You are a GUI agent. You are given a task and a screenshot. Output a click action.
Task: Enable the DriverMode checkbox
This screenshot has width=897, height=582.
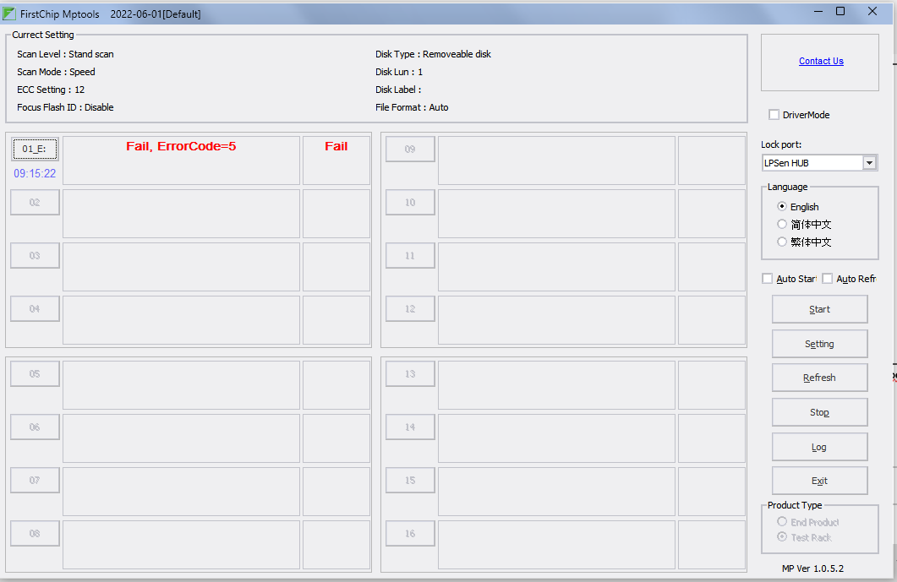(x=774, y=115)
